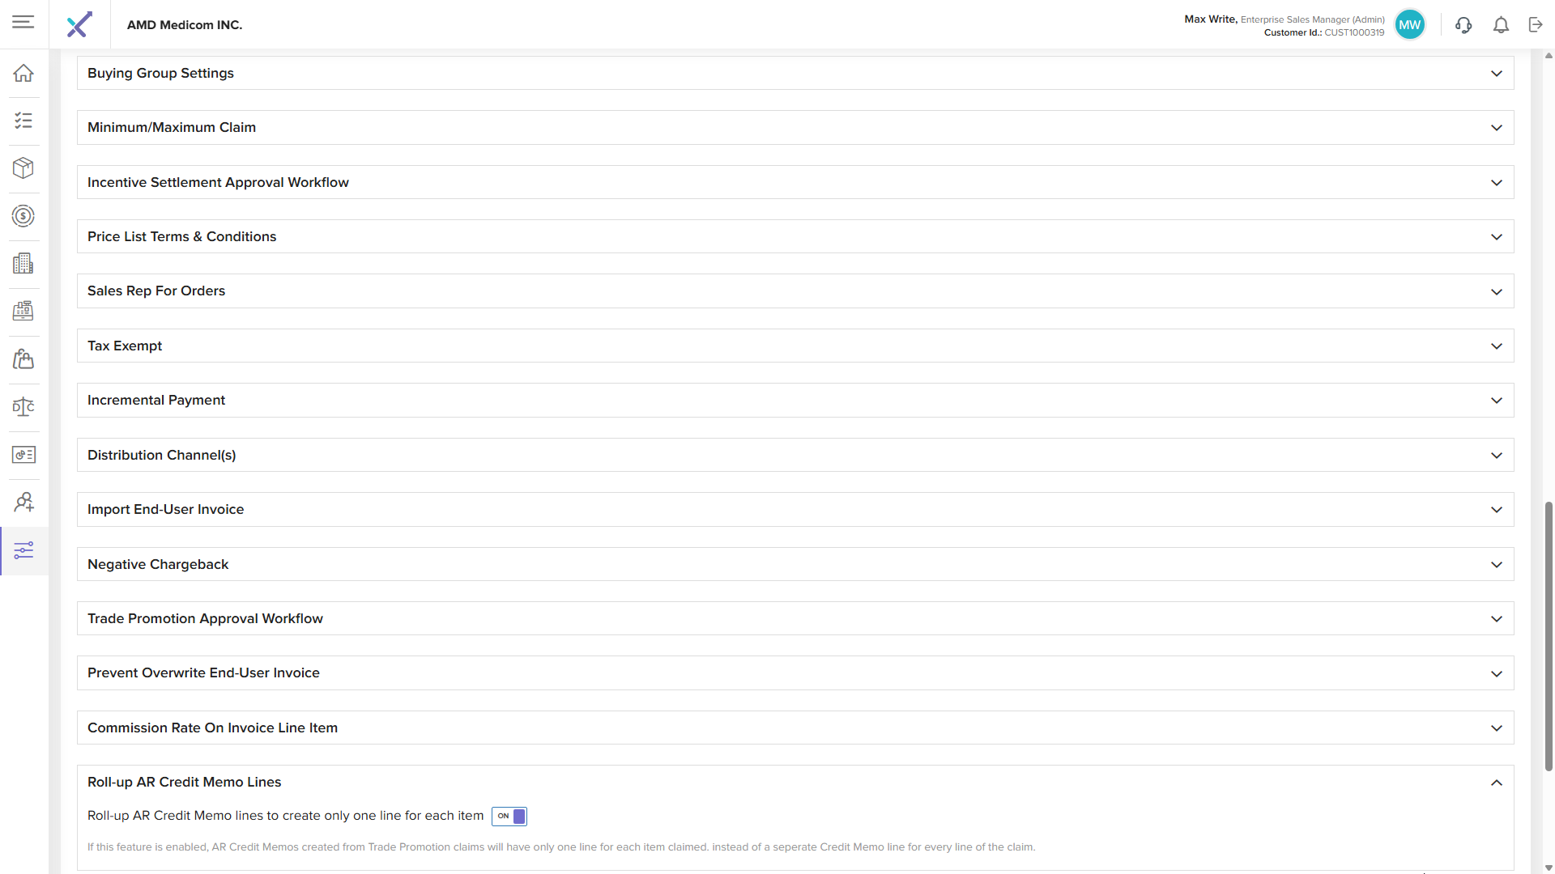Open the hamburger menu icon
The image size is (1555, 874).
(23, 23)
